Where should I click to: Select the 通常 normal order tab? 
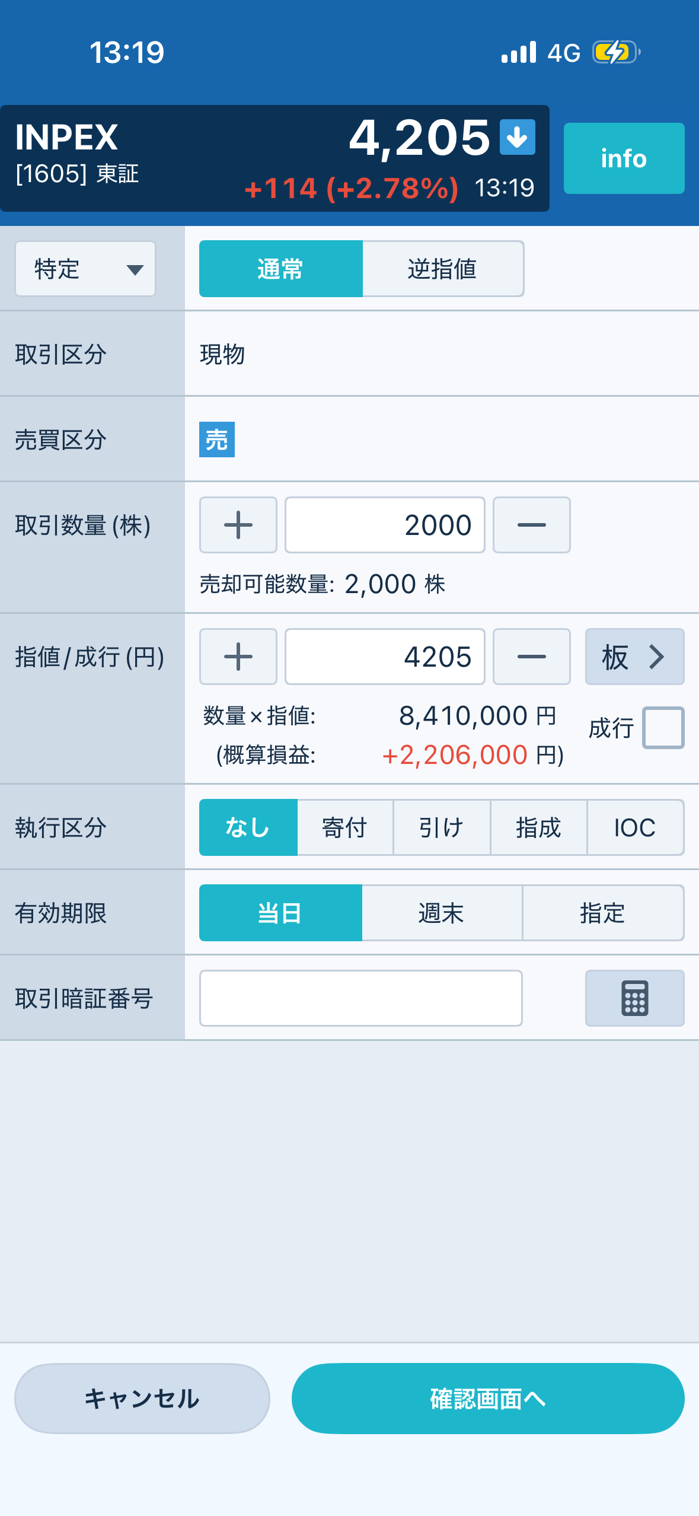click(280, 269)
